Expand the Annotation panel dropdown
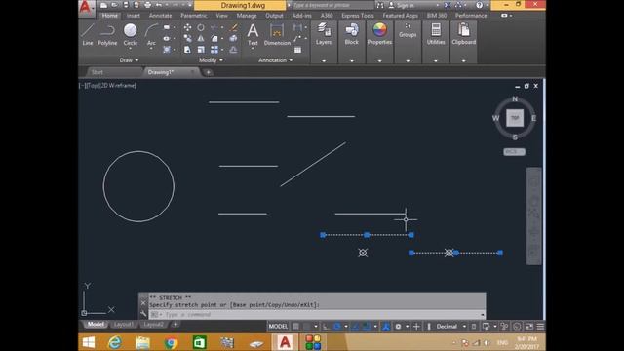 coord(275,60)
